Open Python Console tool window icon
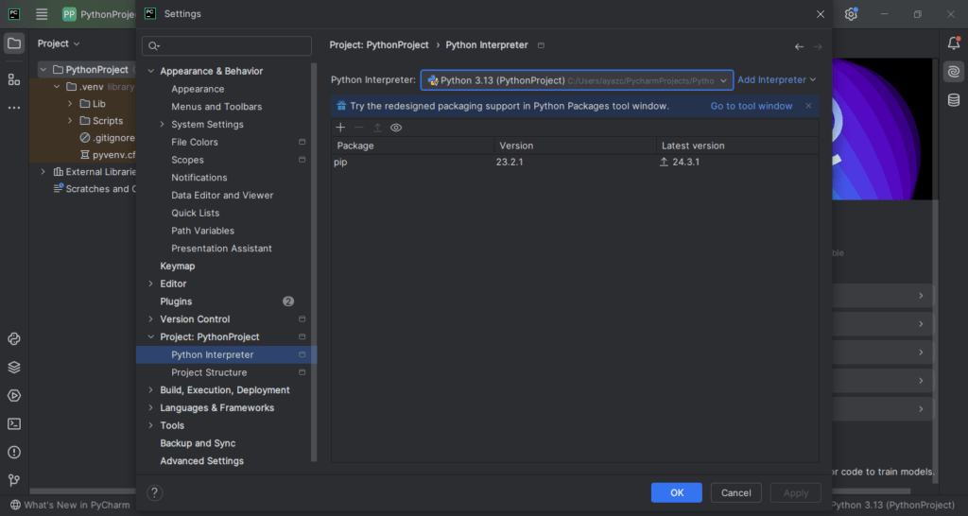This screenshot has width=968, height=516. coord(14,339)
